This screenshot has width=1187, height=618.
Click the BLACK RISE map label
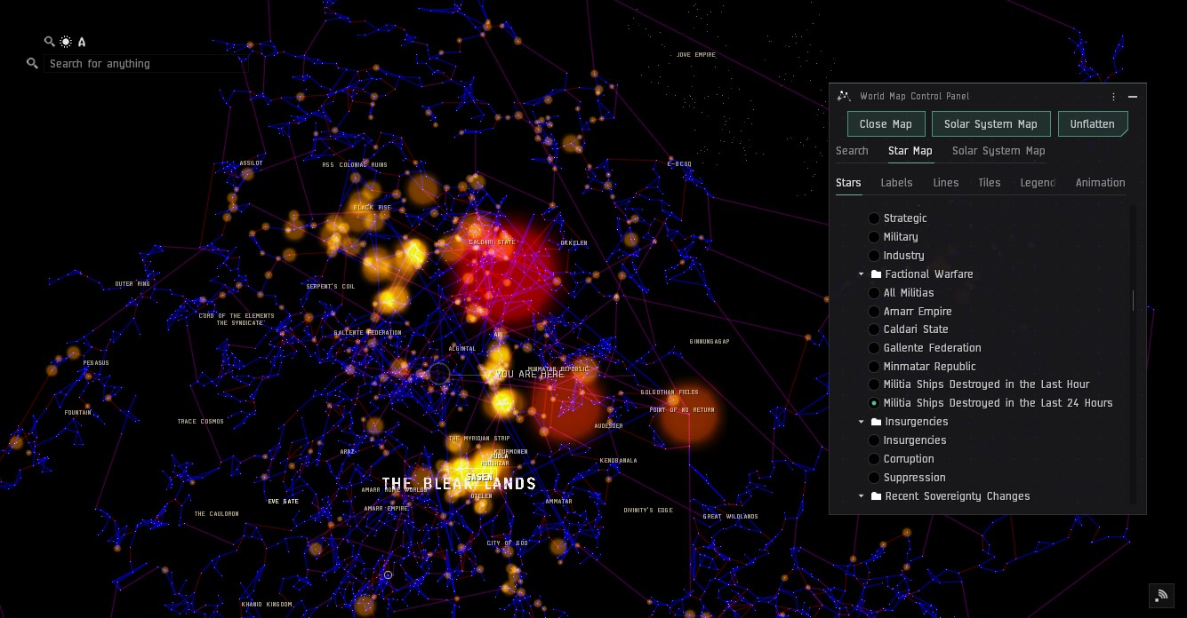coord(373,208)
